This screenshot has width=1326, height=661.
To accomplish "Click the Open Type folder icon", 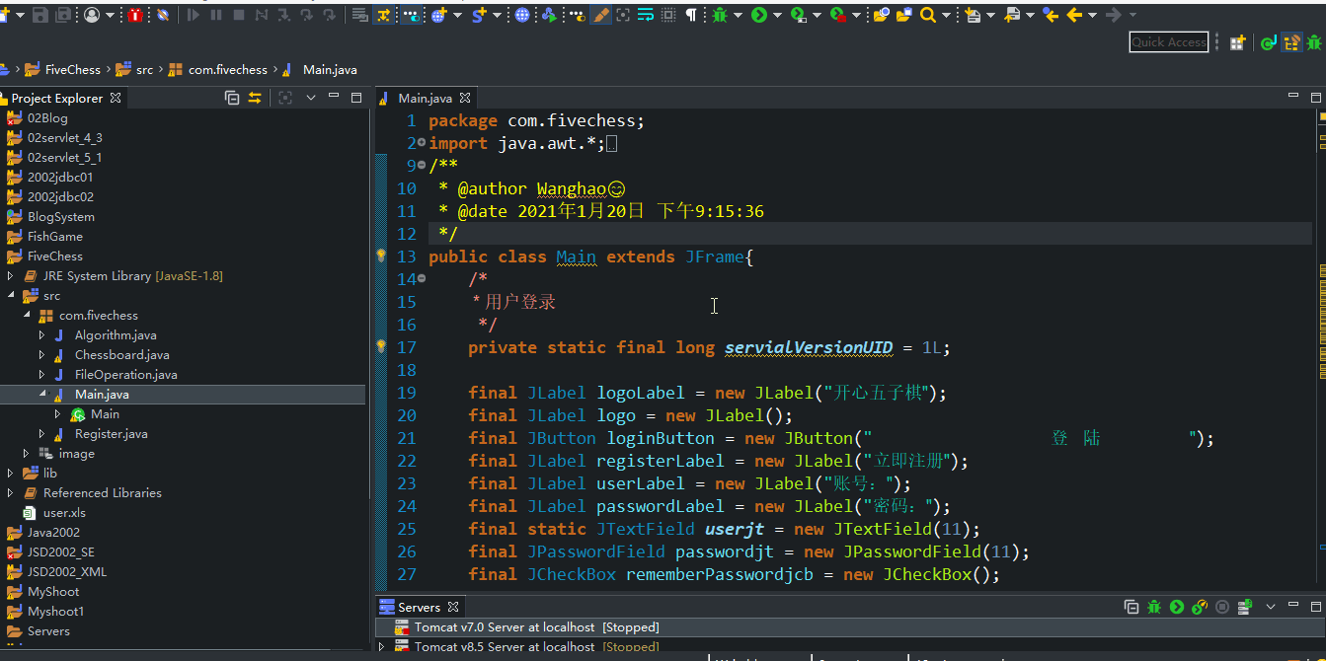I will point(881,15).
